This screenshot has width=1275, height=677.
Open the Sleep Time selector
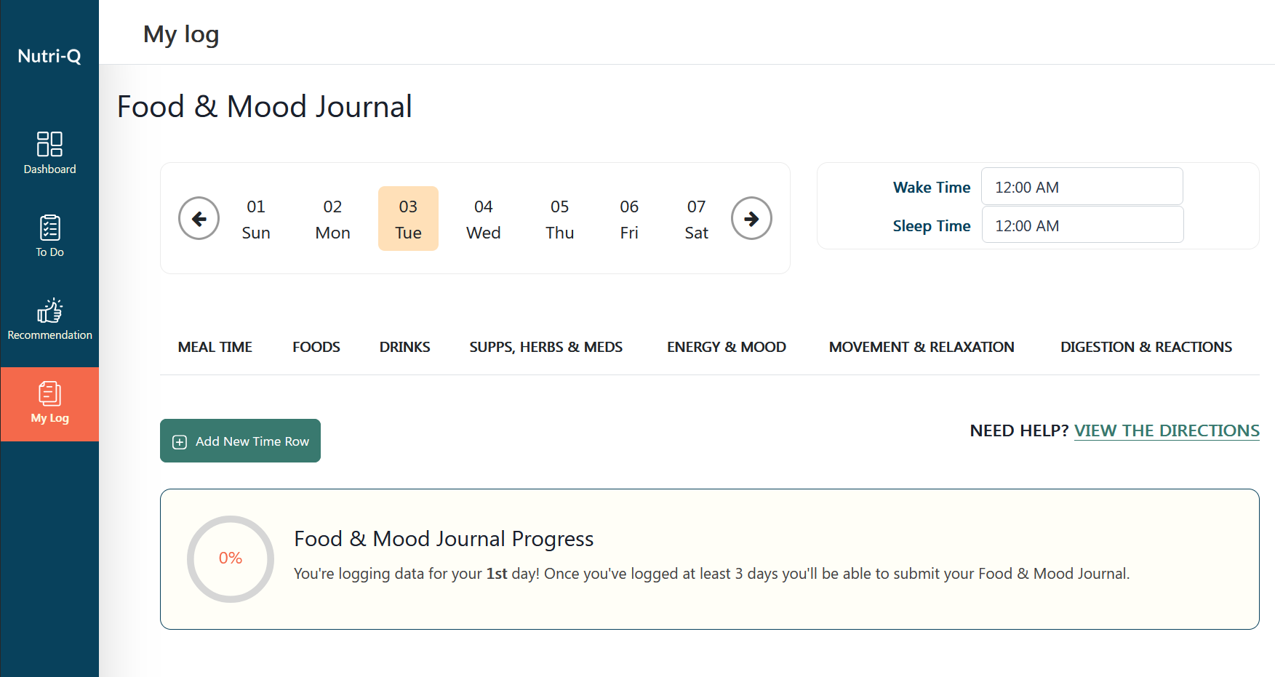pos(1082,225)
